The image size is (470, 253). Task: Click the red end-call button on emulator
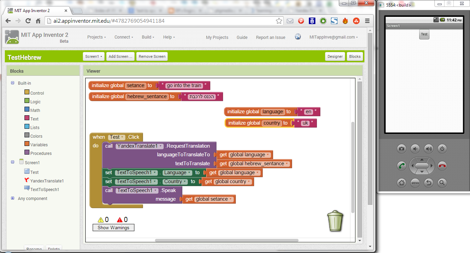click(442, 166)
